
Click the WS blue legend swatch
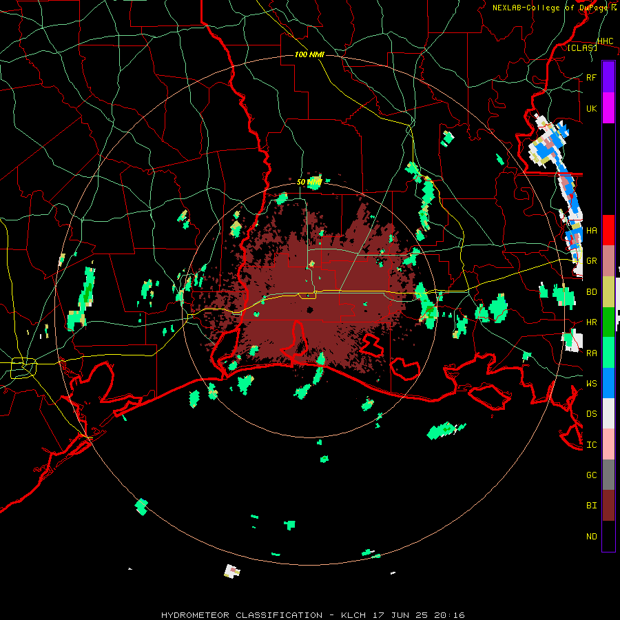pyautogui.click(x=608, y=383)
